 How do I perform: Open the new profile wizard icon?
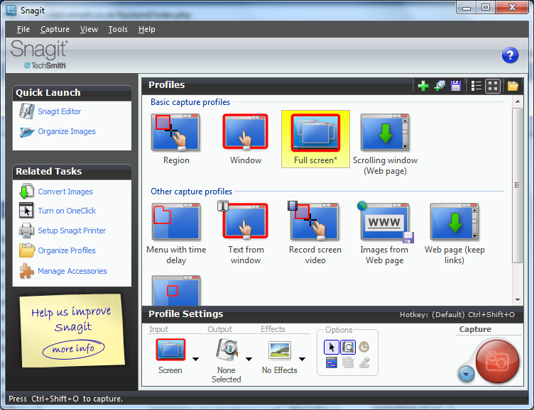[x=440, y=86]
